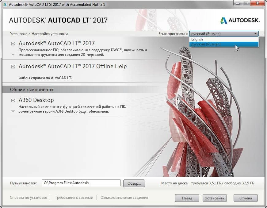Screen dimensions: 267x208
Task: Expand AutoCAD LT 2017 product options arrow
Action: coord(13,55)
